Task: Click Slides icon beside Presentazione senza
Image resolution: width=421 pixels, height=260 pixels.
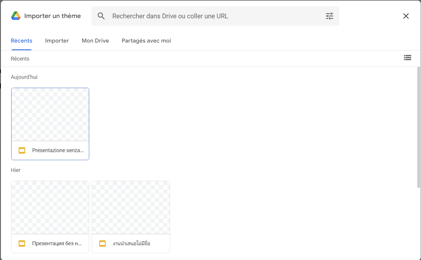Action: click(22, 150)
